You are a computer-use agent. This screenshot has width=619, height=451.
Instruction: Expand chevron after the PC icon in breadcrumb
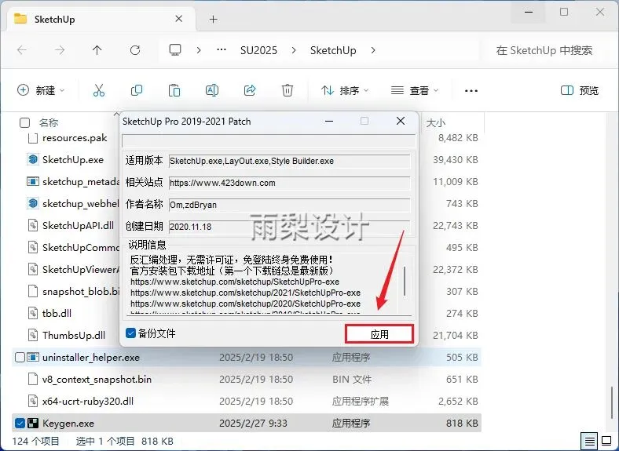(x=199, y=50)
